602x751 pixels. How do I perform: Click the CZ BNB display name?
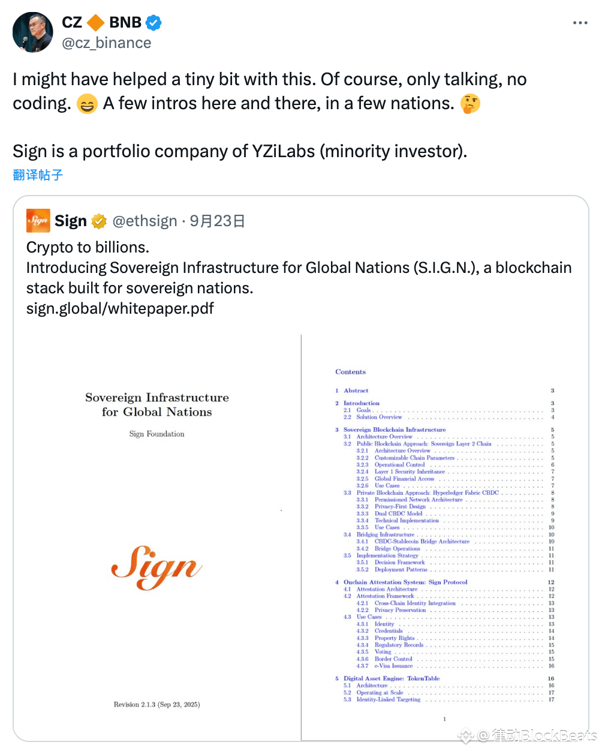coord(102,23)
